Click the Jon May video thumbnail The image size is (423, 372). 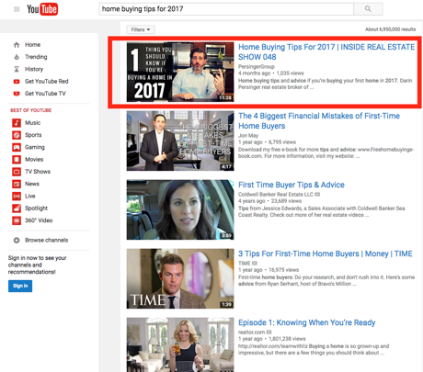(x=180, y=141)
